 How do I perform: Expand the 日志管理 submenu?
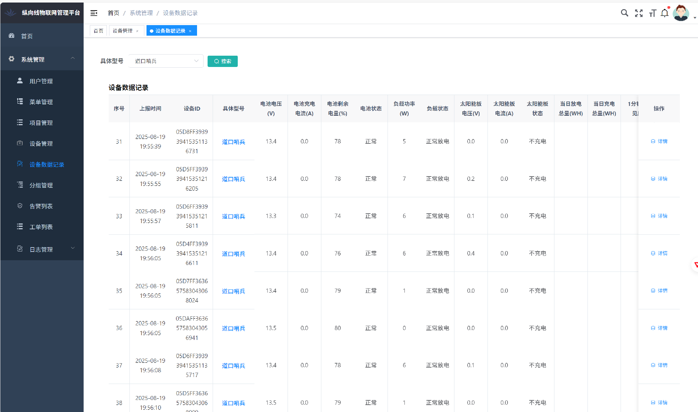click(x=42, y=249)
